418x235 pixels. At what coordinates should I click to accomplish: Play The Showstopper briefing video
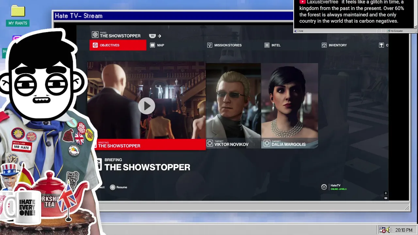146,106
